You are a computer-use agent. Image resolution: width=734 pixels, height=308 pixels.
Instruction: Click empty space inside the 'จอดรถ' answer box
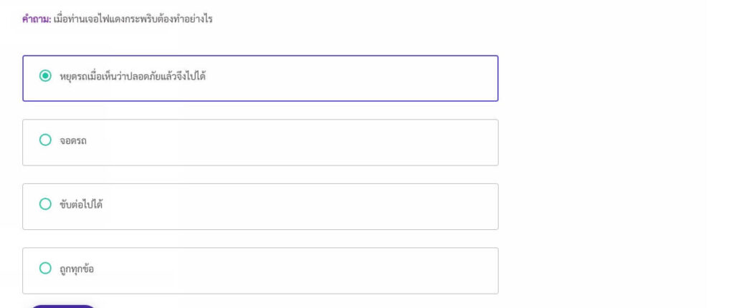point(287,143)
